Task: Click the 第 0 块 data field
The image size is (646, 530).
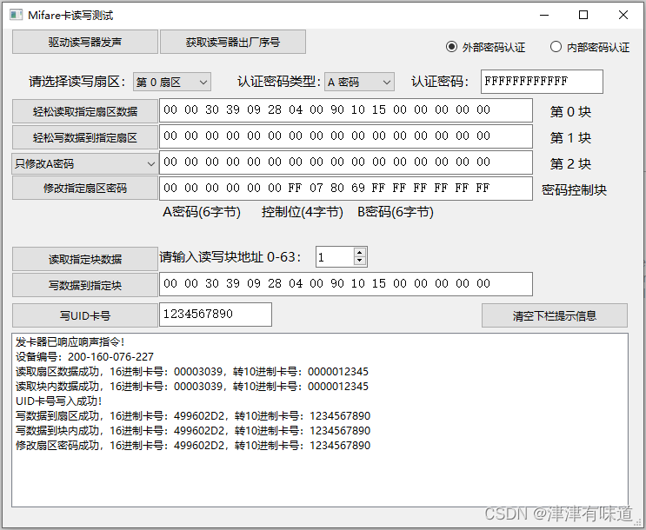Action: click(346, 110)
